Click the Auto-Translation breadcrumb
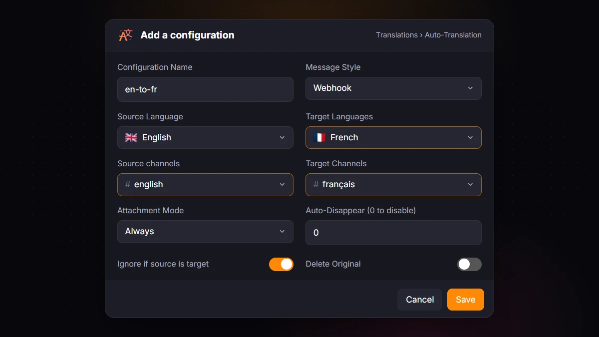 pyautogui.click(x=453, y=35)
